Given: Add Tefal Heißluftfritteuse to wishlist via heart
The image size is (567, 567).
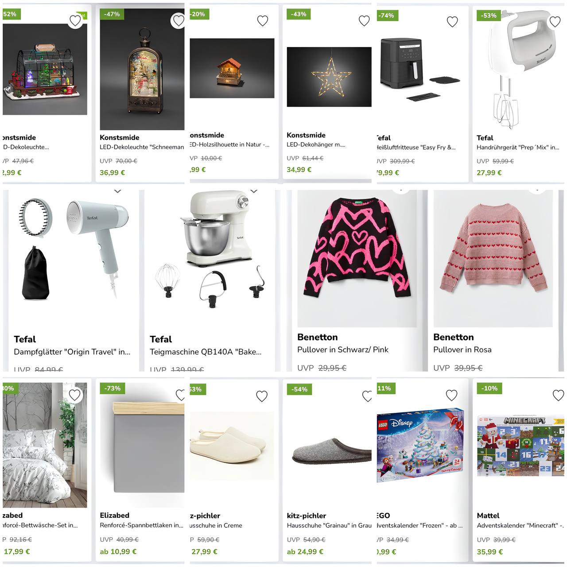Looking at the screenshot, I should tap(452, 22).
